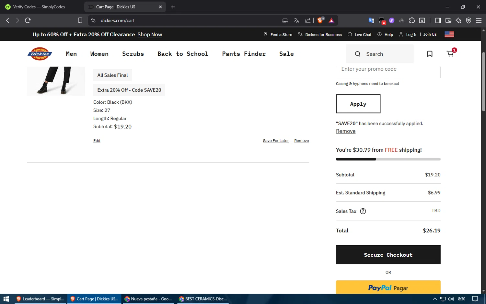The width and height of the screenshot is (486, 304).
Task: Open Back to School menu
Action: (183, 54)
